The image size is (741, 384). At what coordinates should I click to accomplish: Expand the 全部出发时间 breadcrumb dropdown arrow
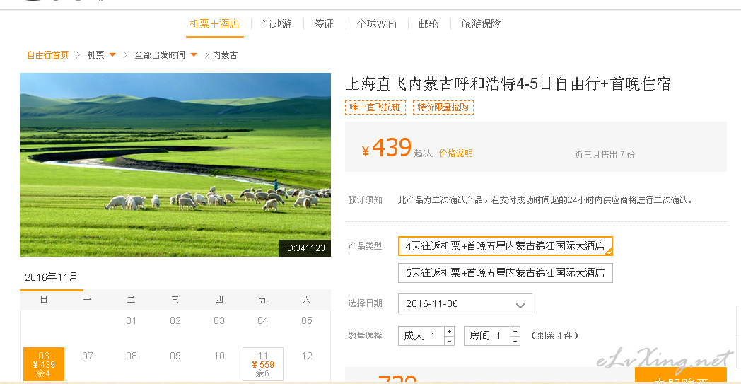click(x=194, y=55)
